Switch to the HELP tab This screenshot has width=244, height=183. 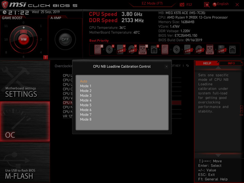coord(207,63)
